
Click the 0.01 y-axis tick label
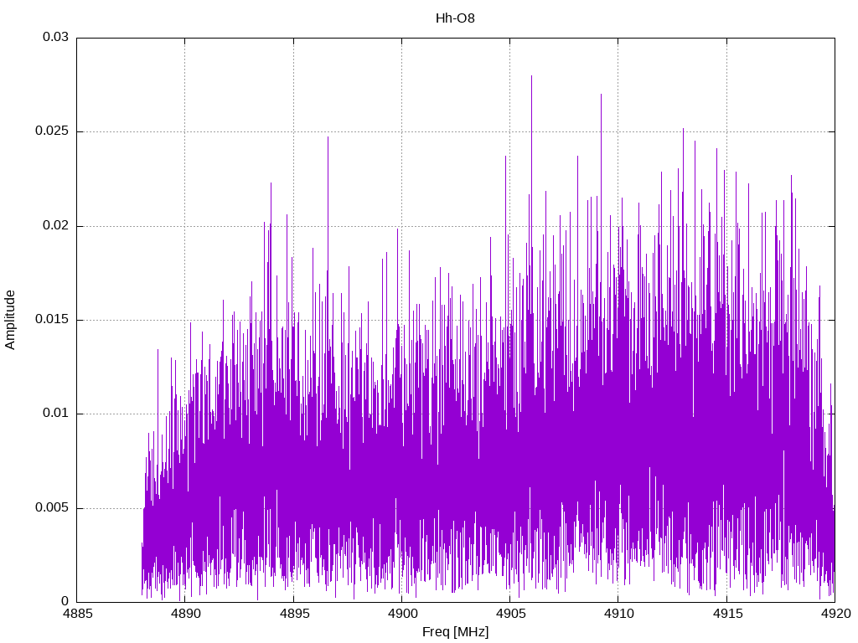(56, 414)
